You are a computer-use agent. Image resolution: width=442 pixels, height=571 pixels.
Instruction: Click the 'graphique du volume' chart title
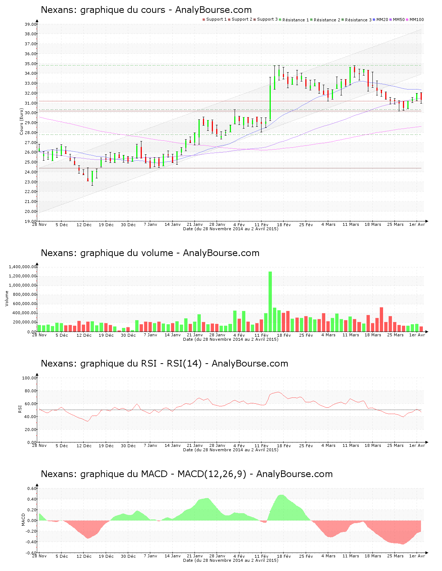[150, 253]
